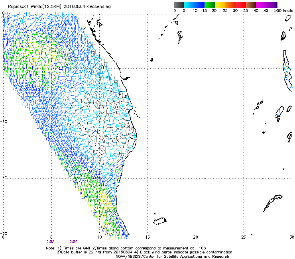Click the '2:58' purple time label
Screen dimensions: 295x259
click(x=50, y=242)
